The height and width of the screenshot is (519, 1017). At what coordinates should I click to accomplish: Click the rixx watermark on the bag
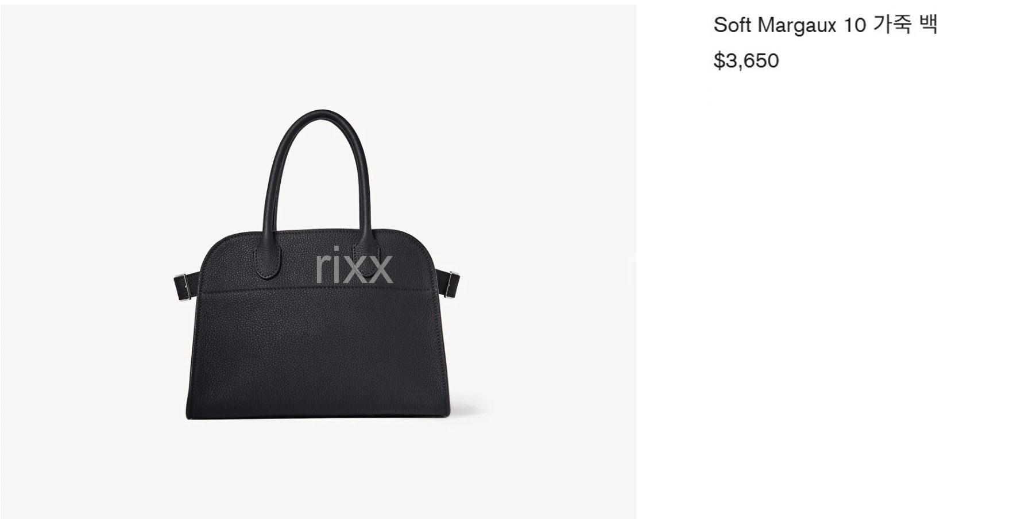(354, 267)
